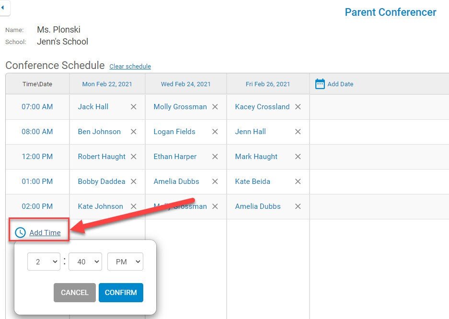449x319 pixels.
Task: Click the X next to Amelia Dubbs on Friday
Action: 298,206
